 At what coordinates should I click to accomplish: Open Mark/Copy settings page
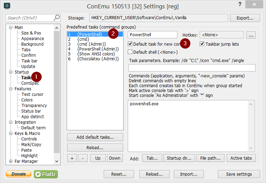[x=31, y=145]
